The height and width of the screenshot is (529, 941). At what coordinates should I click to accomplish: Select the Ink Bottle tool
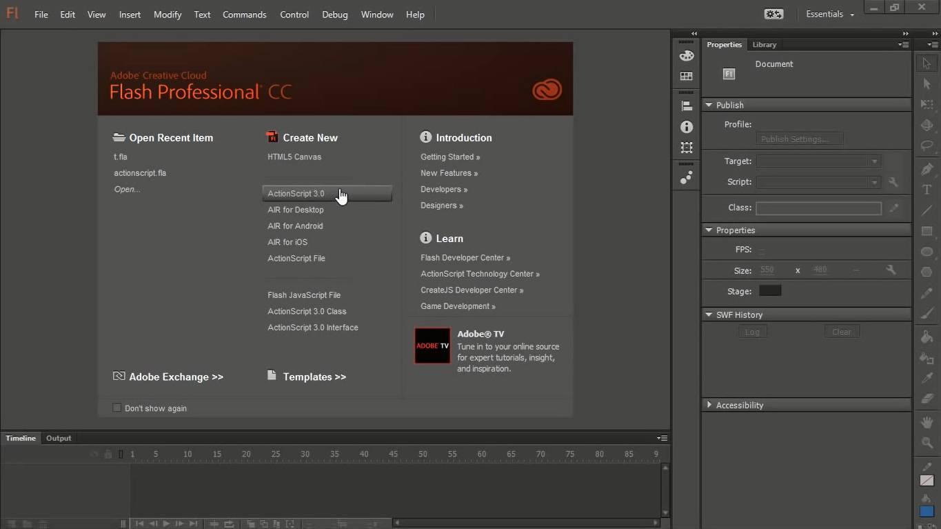(927, 358)
